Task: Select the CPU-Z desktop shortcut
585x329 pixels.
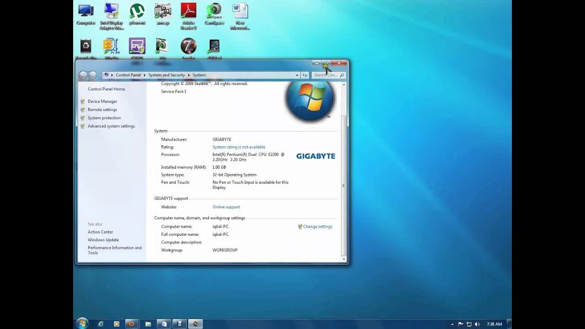Action: click(137, 48)
